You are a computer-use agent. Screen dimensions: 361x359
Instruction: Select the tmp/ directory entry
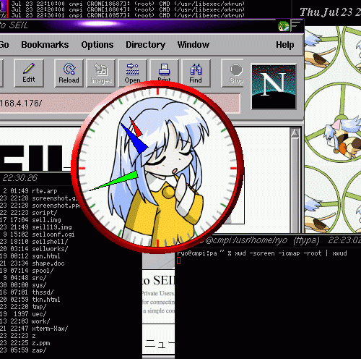[x=39, y=307]
